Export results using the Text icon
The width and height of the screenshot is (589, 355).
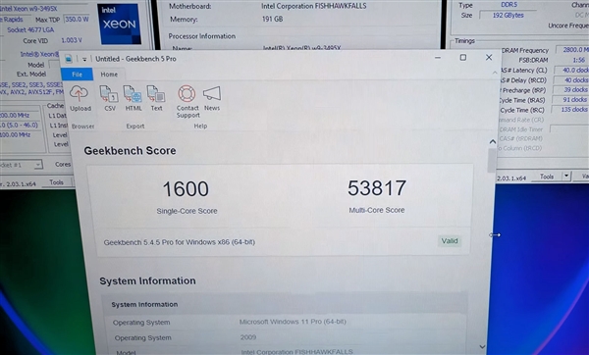156,94
